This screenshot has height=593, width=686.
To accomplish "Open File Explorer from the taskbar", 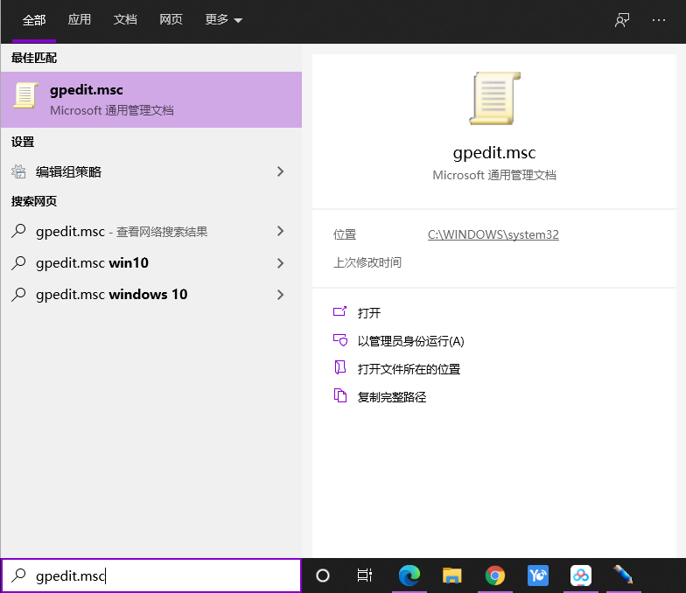I will tap(451, 575).
